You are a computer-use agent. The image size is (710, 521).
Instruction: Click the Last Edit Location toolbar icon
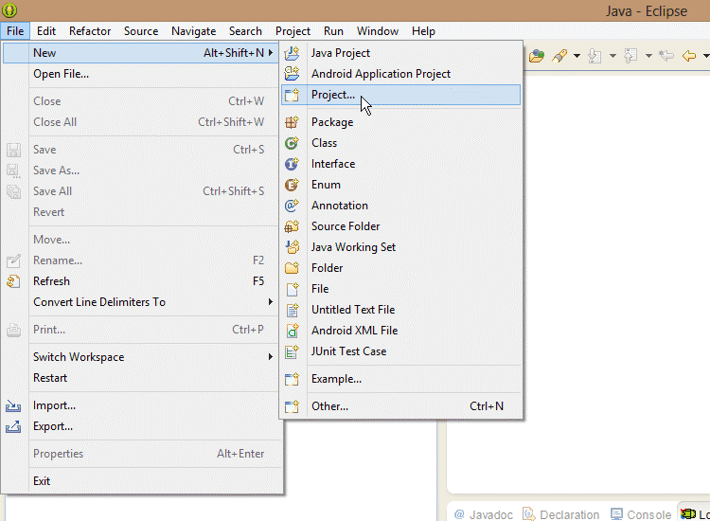pos(666,56)
